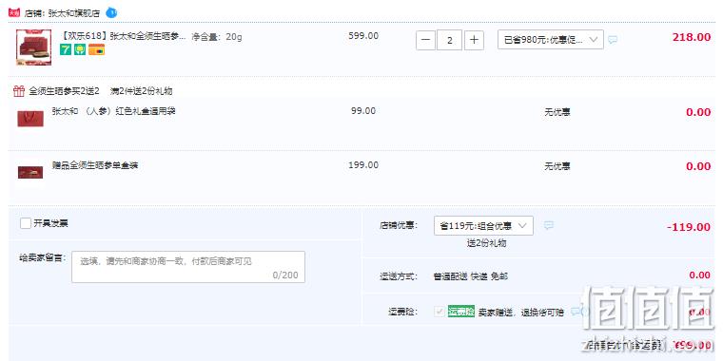Click the 店铺优惠 label
Image resolution: width=723 pixels, height=361 pixels.
click(399, 226)
